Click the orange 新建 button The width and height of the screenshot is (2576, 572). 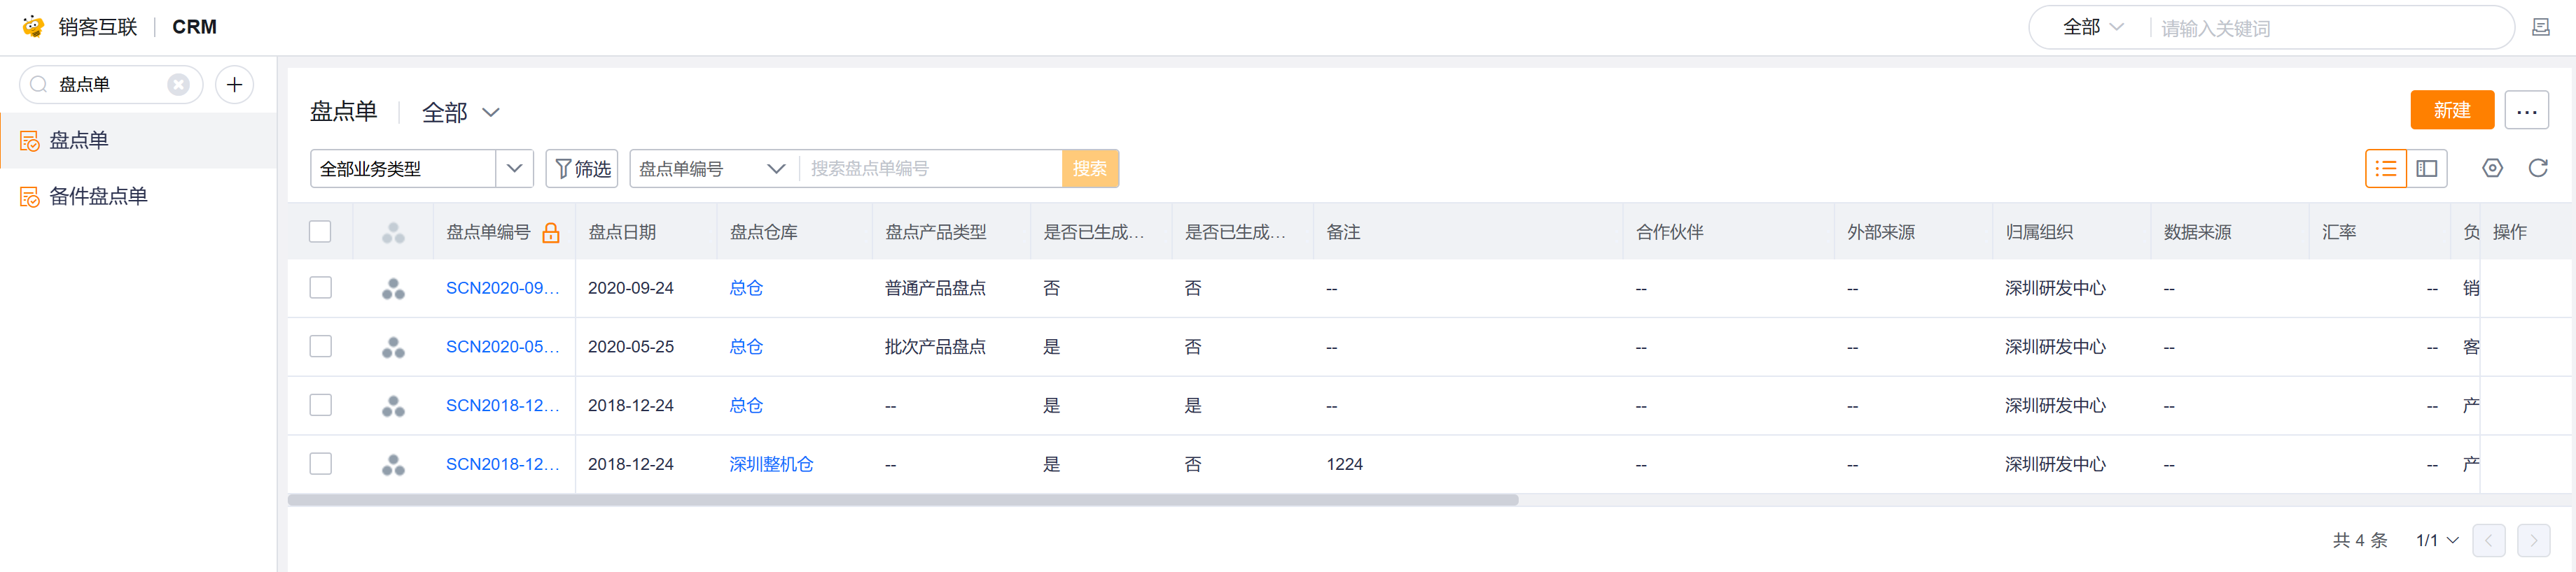point(2451,110)
